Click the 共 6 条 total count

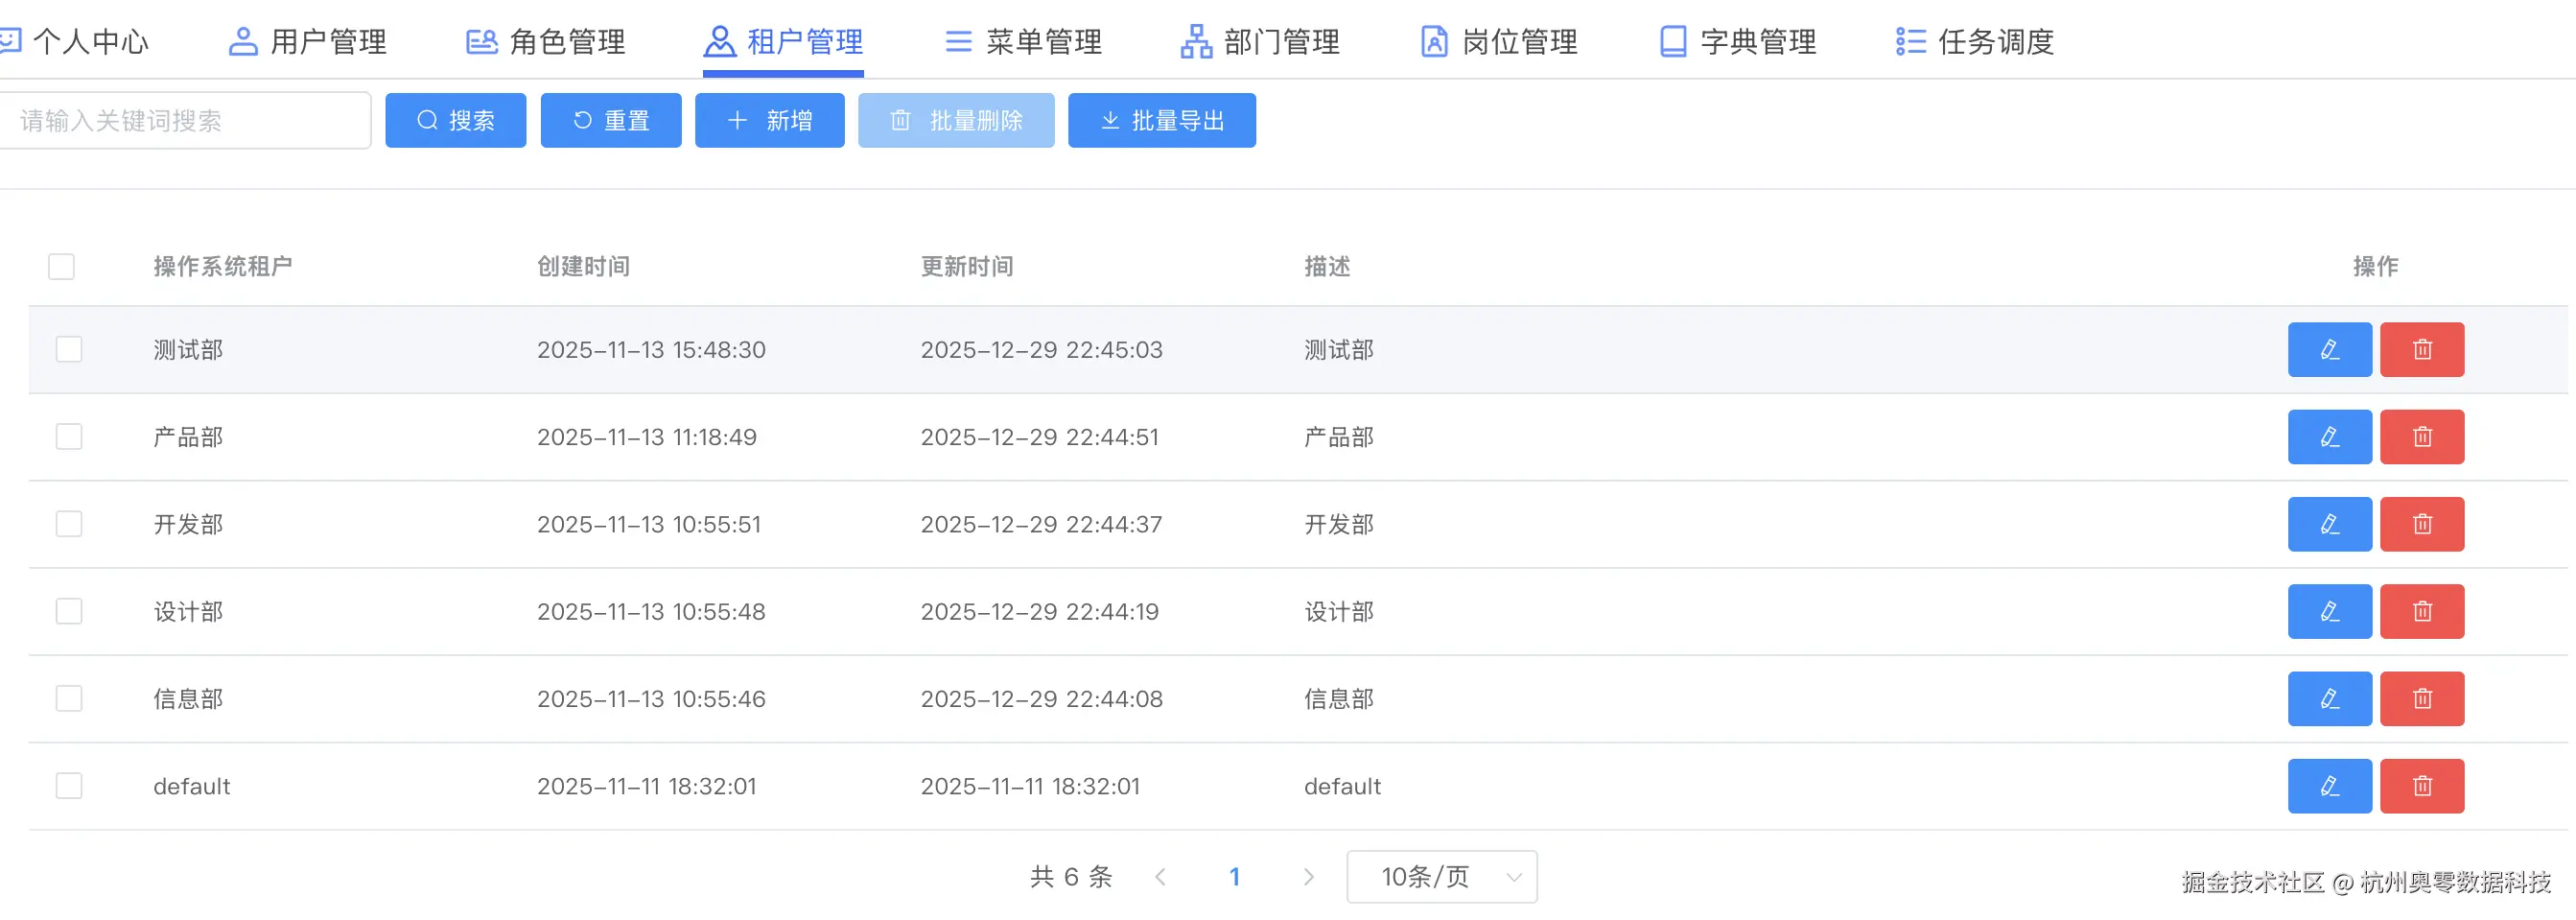click(x=1071, y=877)
